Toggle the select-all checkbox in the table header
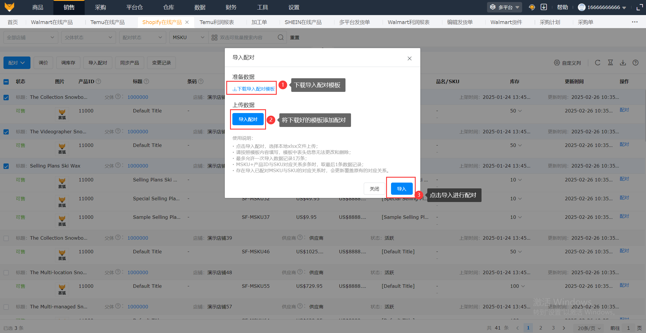 tap(6, 82)
